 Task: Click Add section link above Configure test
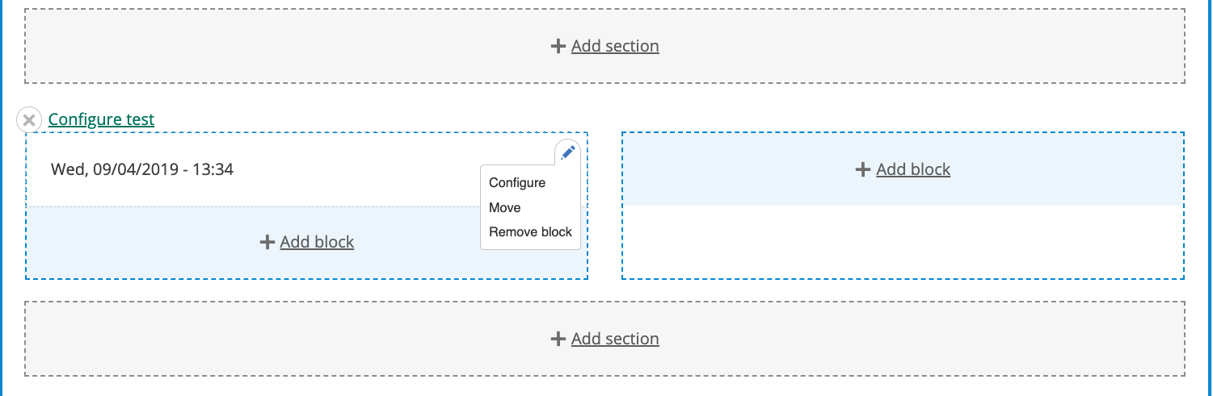(x=615, y=46)
